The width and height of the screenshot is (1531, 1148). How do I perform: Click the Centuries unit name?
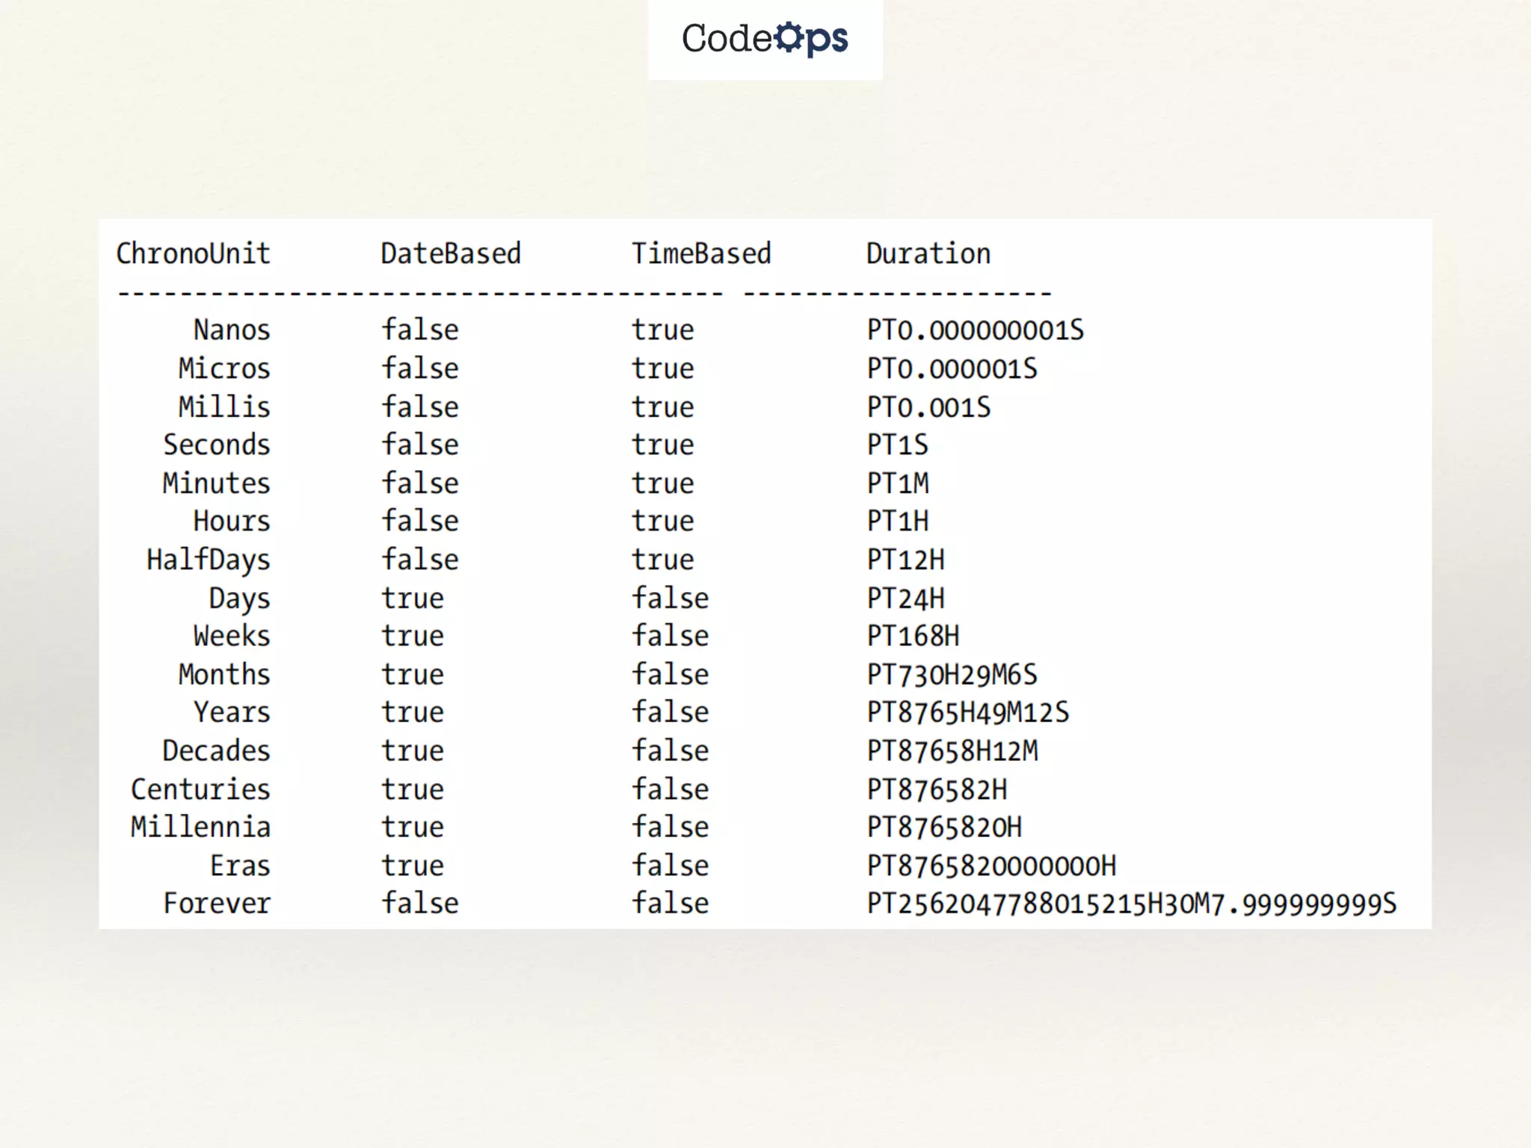pyautogui.click(x=200, y=790)
